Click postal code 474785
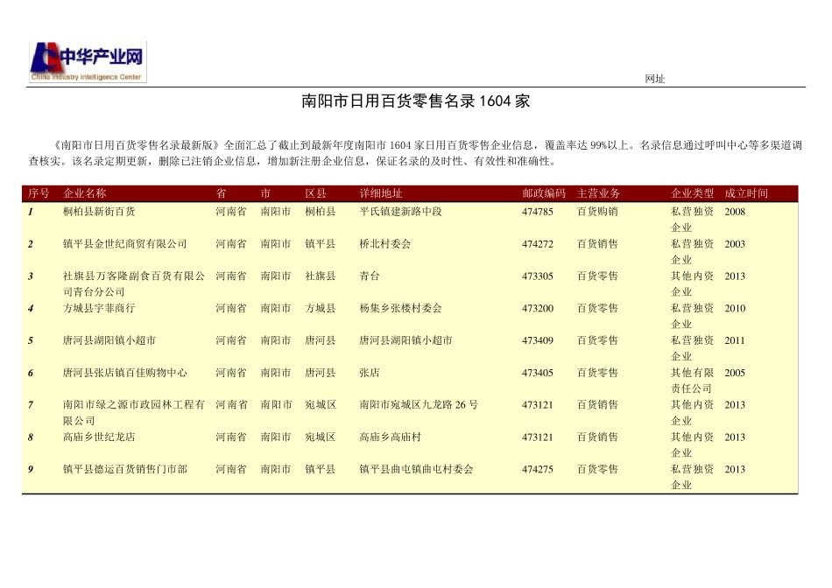 538,212
